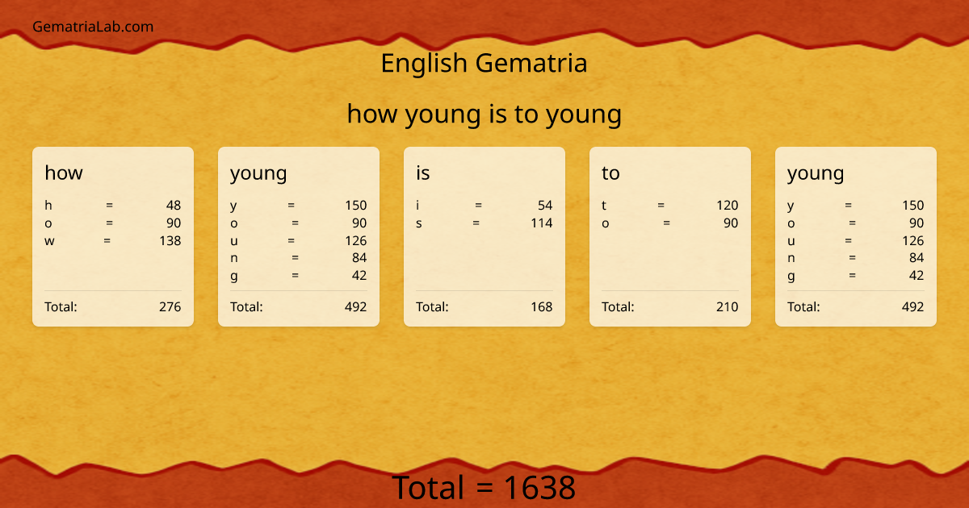The image size is (969, 508).
Task: Click the letter 'h' row label
Action: [x=48, y=205]
